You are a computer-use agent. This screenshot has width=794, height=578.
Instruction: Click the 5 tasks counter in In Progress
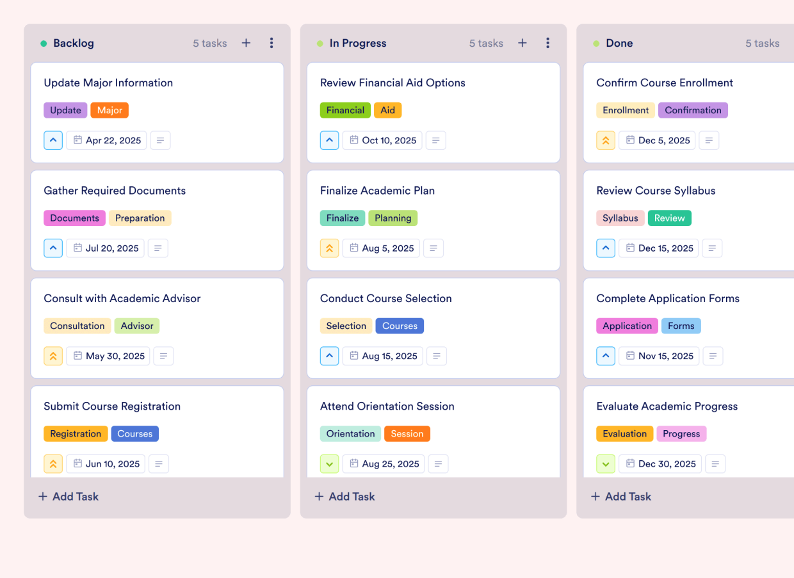tap(486, 43)
